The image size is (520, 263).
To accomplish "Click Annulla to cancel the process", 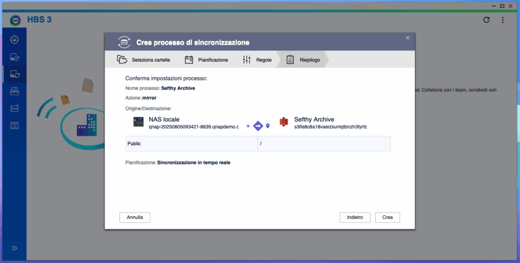I will [135, 217].
